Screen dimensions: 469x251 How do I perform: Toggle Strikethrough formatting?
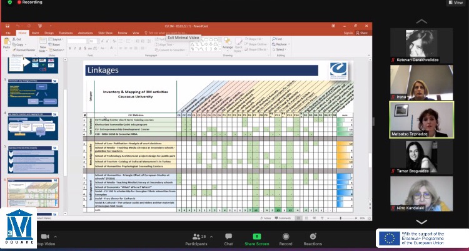[90, 48]
